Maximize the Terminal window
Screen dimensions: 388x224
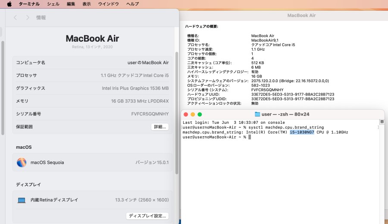coord(200,114)
